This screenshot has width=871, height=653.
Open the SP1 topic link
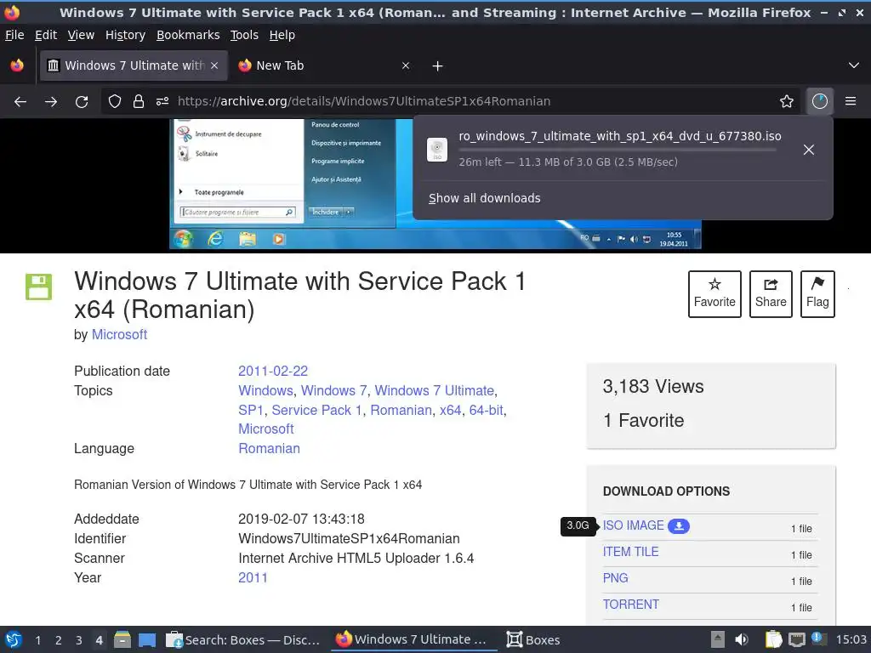click(x=251, y=410)
